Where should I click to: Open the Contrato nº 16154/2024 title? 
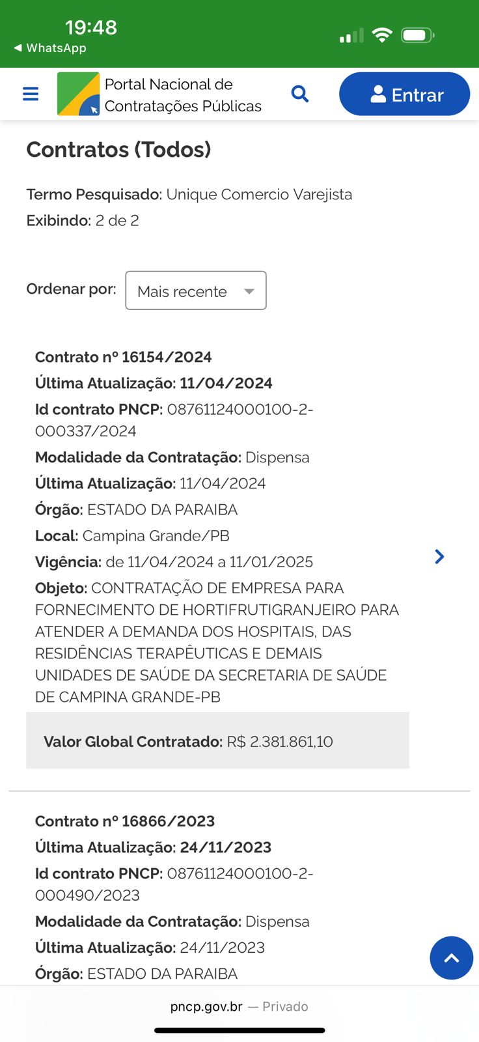point(124,357)
